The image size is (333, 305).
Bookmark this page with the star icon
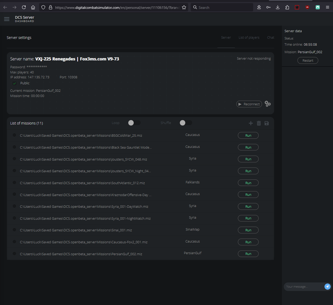[184, 7]
